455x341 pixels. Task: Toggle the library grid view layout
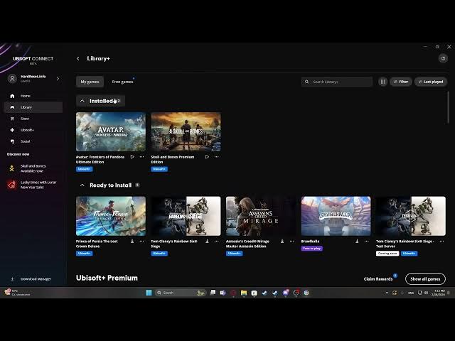(x=383, y=82)
